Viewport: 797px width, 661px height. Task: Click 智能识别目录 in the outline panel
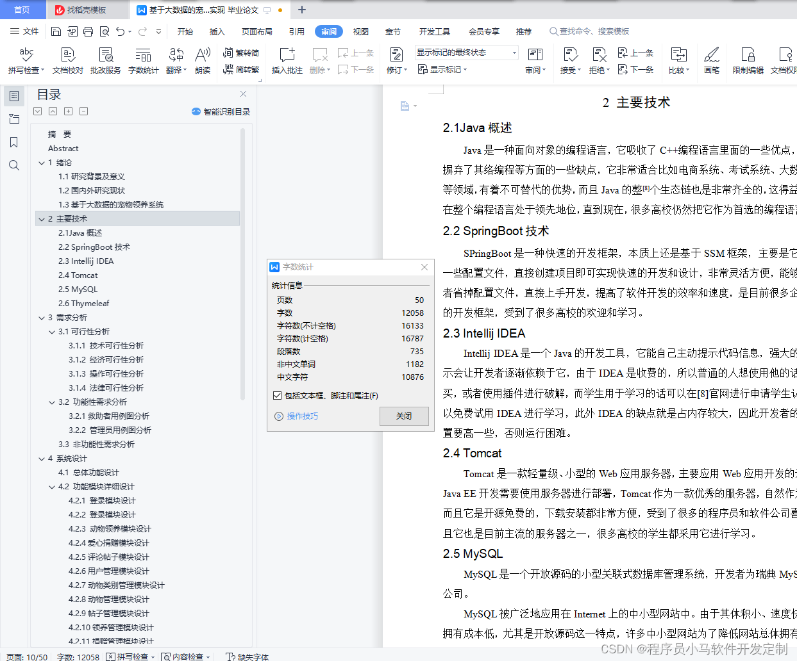(221, 111)
